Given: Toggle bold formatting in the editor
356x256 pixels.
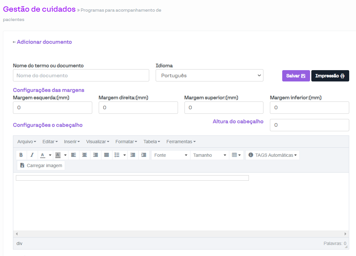Looking at the screenshot, I should [21, 155].
